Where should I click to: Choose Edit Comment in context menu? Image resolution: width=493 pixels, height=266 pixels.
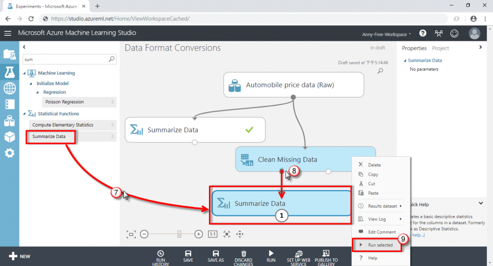pyautogui.click(x=381, y=232)
